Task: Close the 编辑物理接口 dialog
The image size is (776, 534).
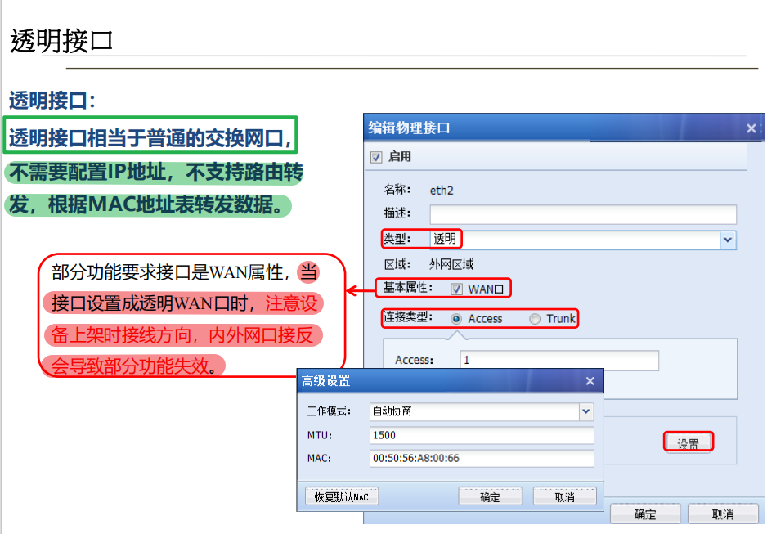Action: (x=751, y=128)
